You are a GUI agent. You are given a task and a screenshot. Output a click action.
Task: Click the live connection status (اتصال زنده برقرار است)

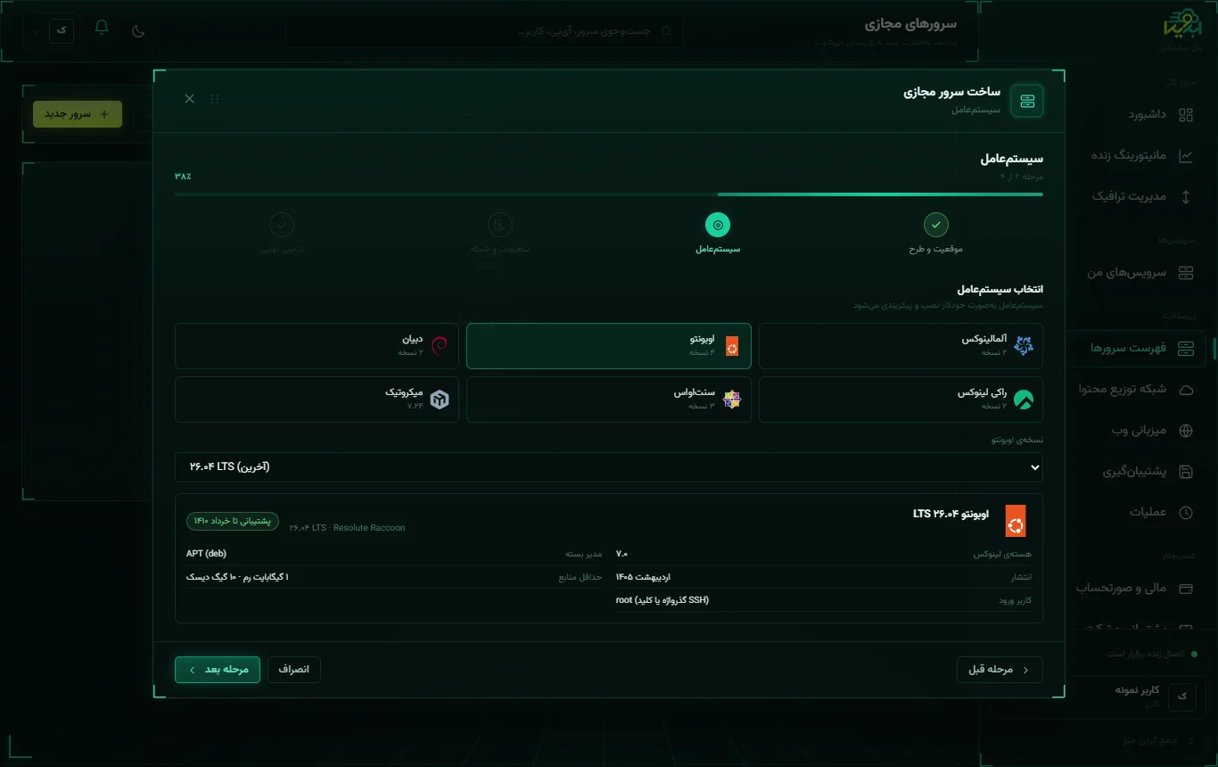pos(1152,654)
